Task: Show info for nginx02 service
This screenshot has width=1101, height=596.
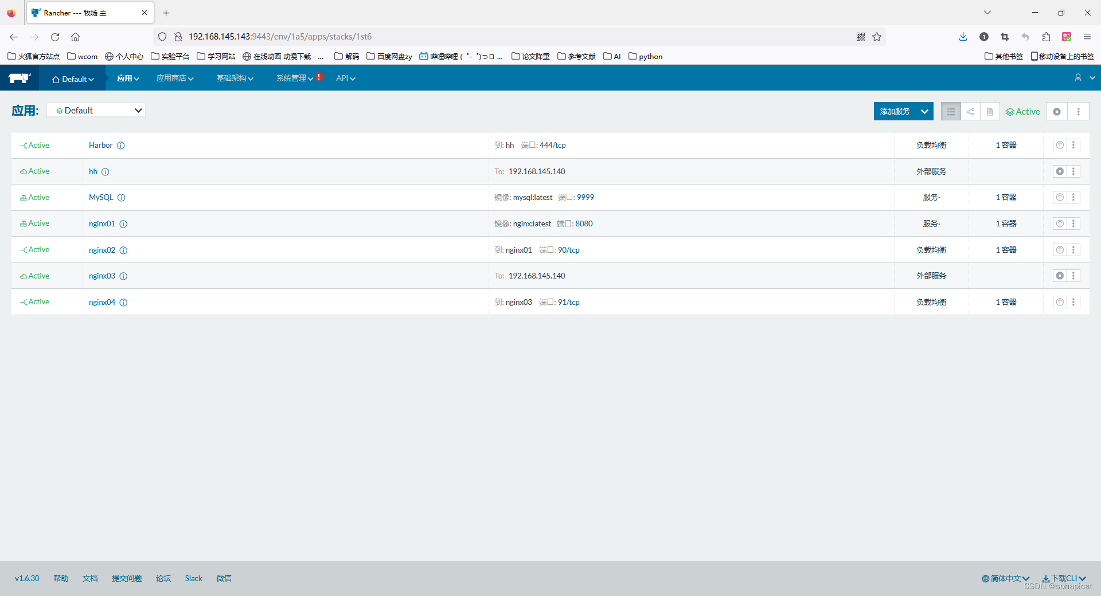Action: coord(123,250)
